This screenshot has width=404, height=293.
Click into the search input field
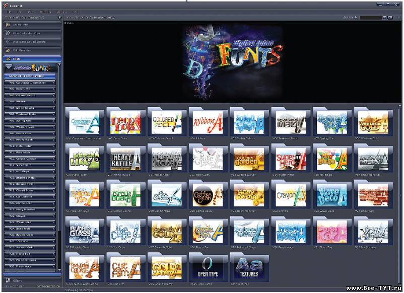pos(371,18)
